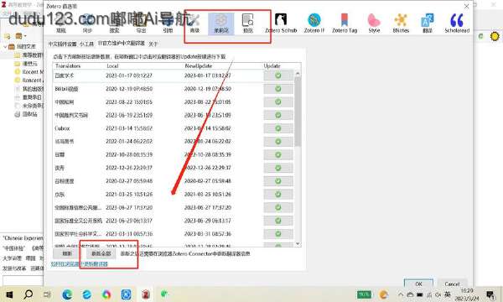
Task: Click the translator list scroll-down arrow
Action: coord(298,244)
